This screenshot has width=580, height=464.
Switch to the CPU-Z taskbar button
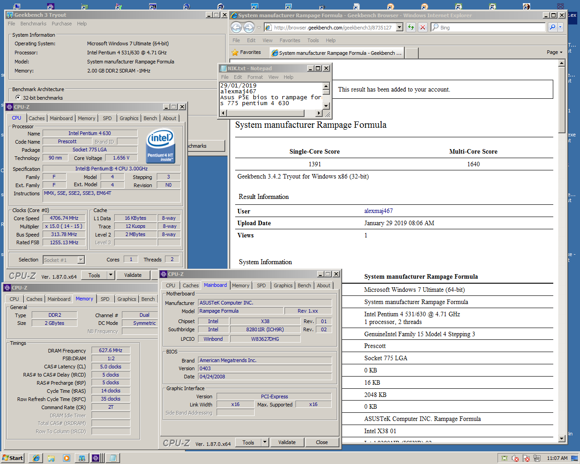96,458
